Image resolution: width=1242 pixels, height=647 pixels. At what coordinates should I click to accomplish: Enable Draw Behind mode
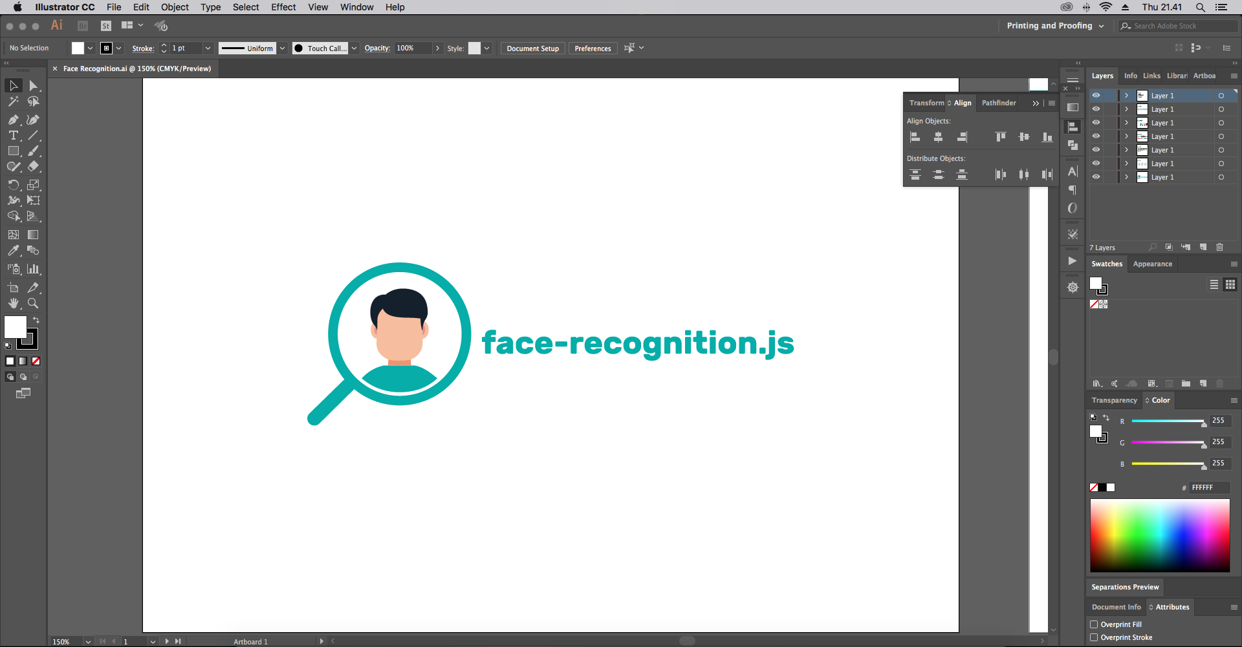coord(23,377)
